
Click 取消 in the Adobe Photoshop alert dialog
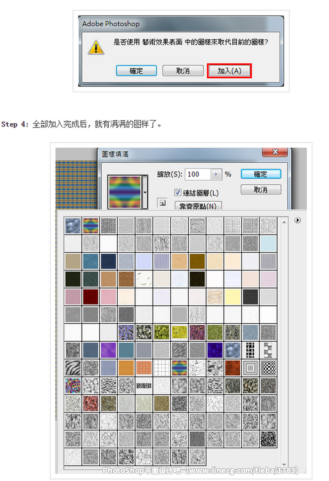pyautogui.click(x=182, y=71)
